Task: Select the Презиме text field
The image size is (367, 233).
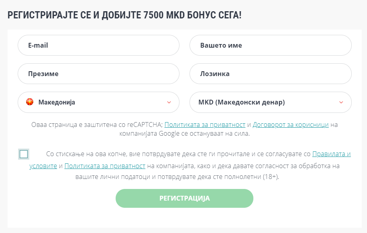Action: 98,74
